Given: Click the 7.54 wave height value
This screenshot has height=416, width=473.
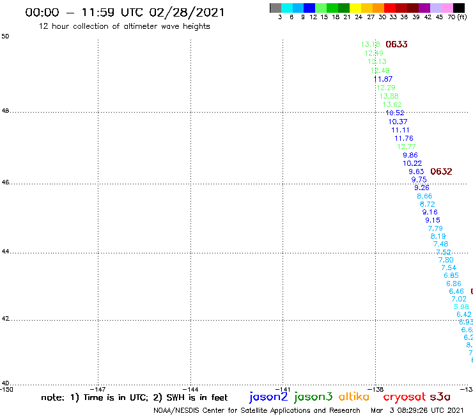Looking at the screenshot, I should coord(449,268).
